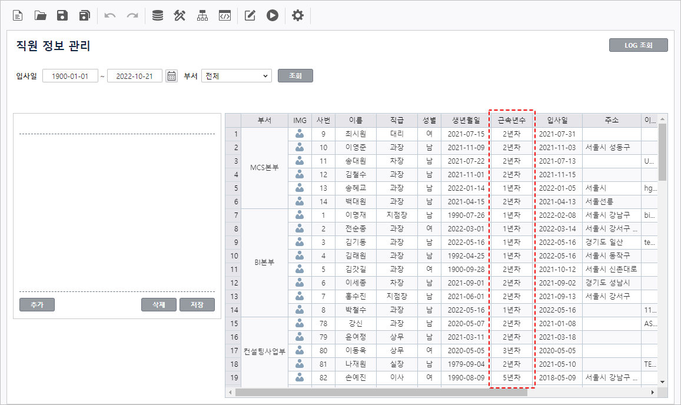The height and width of the screenshot is (405, 681).
Task: Click the 근속년수 column header
Action: click(x=511, y=120)
